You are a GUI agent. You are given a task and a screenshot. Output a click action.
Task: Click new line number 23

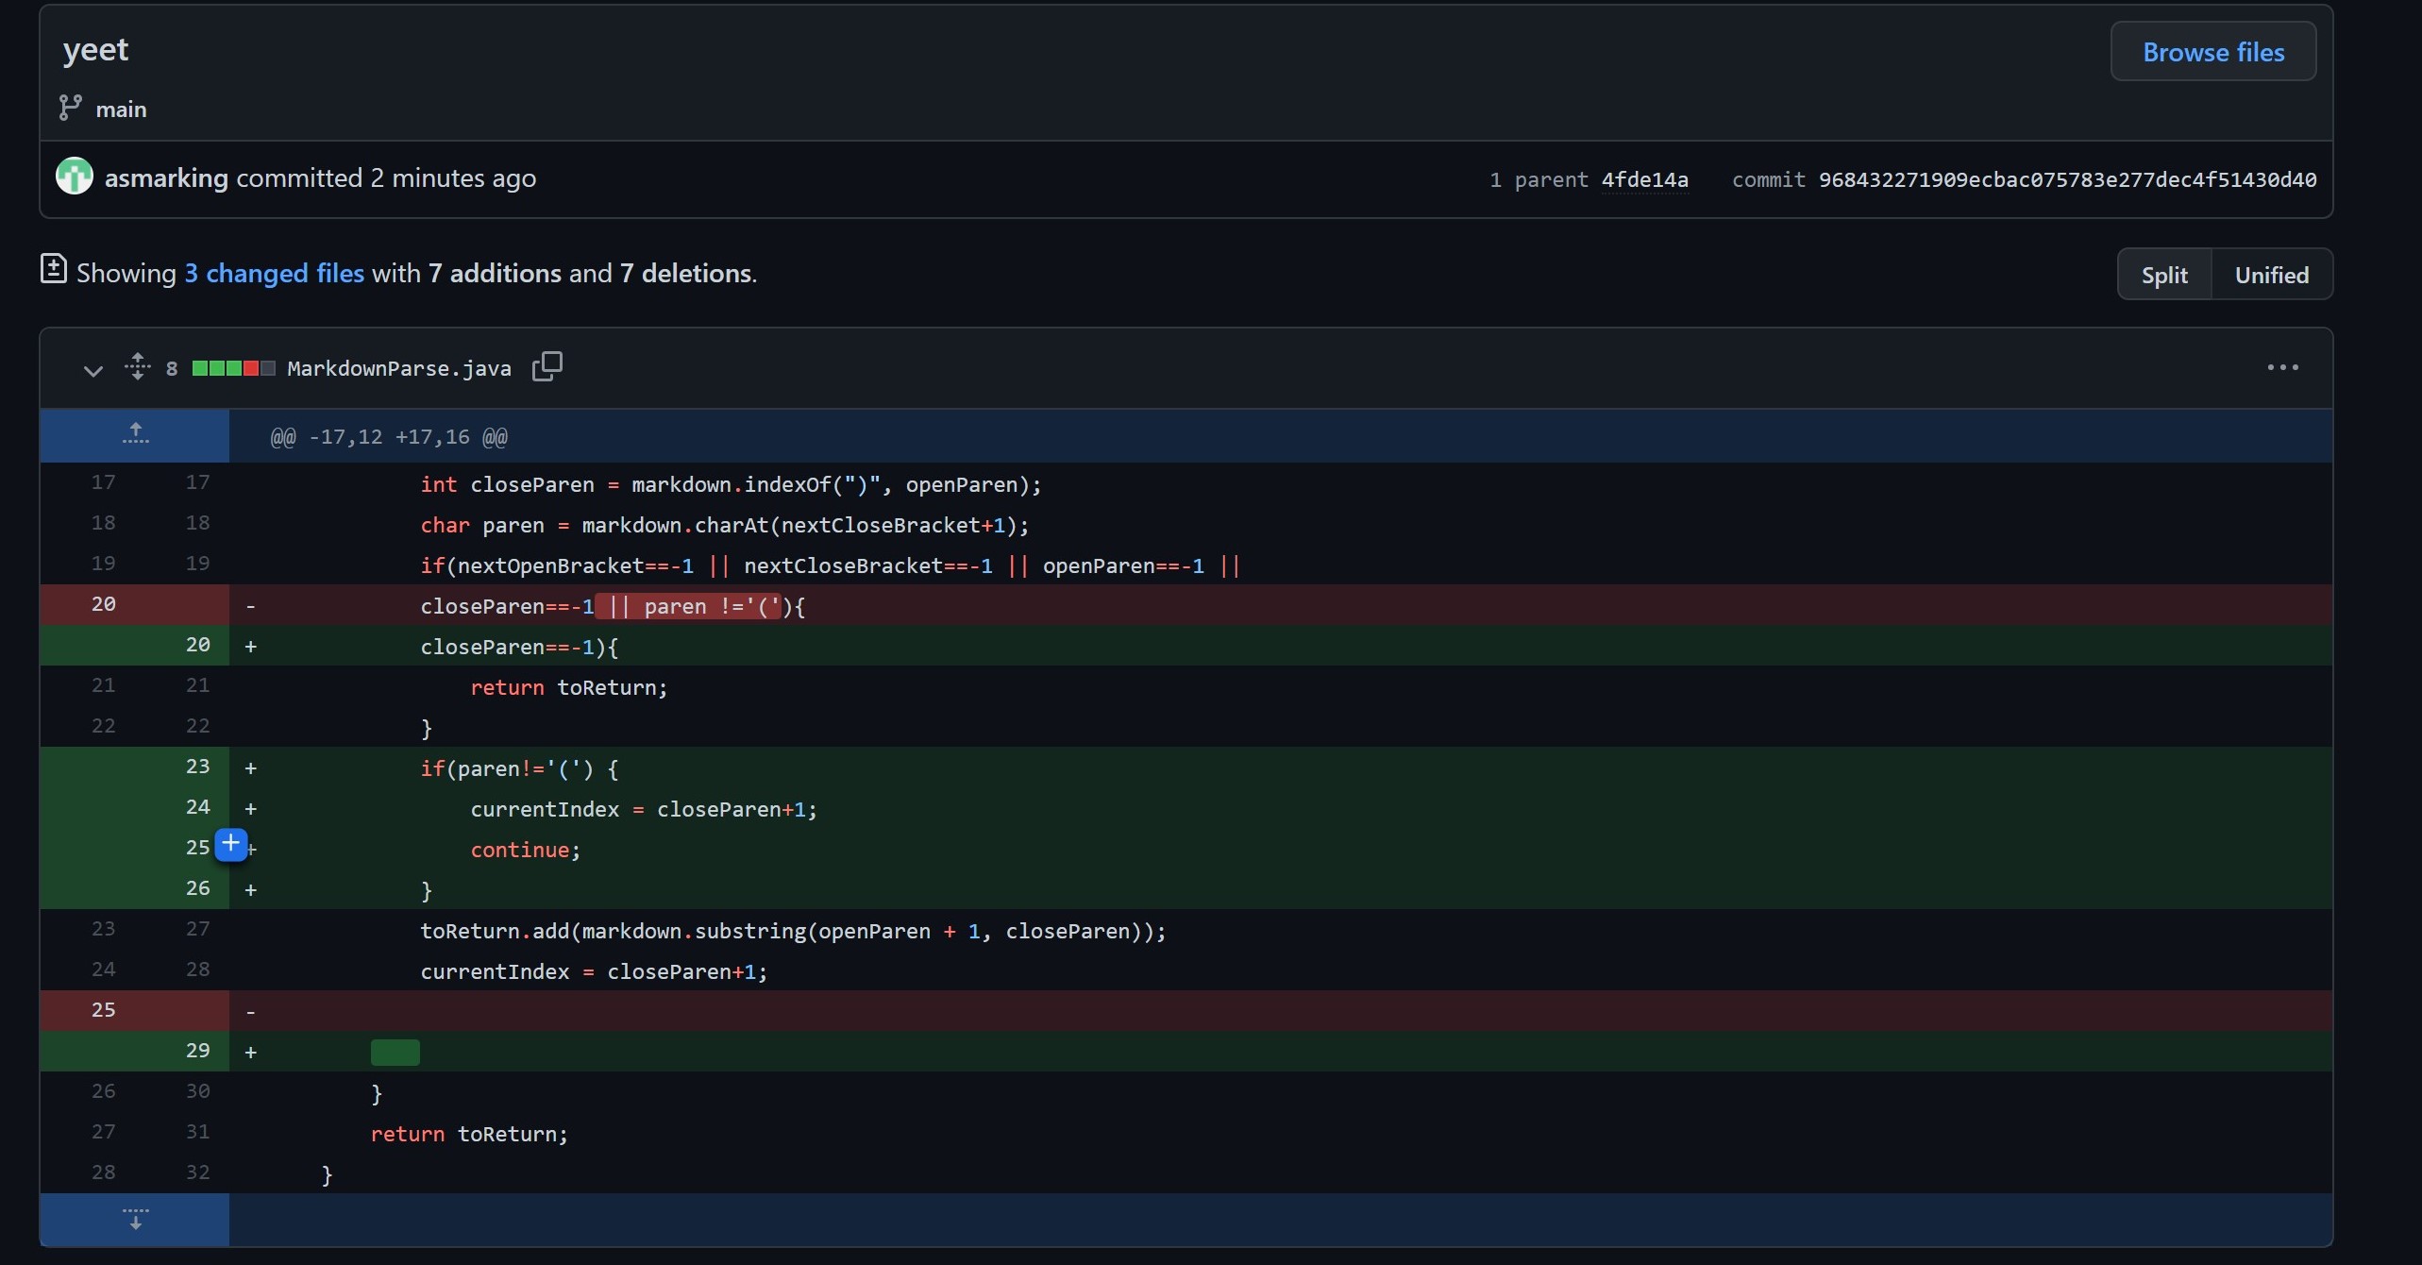tap(197, 766)
